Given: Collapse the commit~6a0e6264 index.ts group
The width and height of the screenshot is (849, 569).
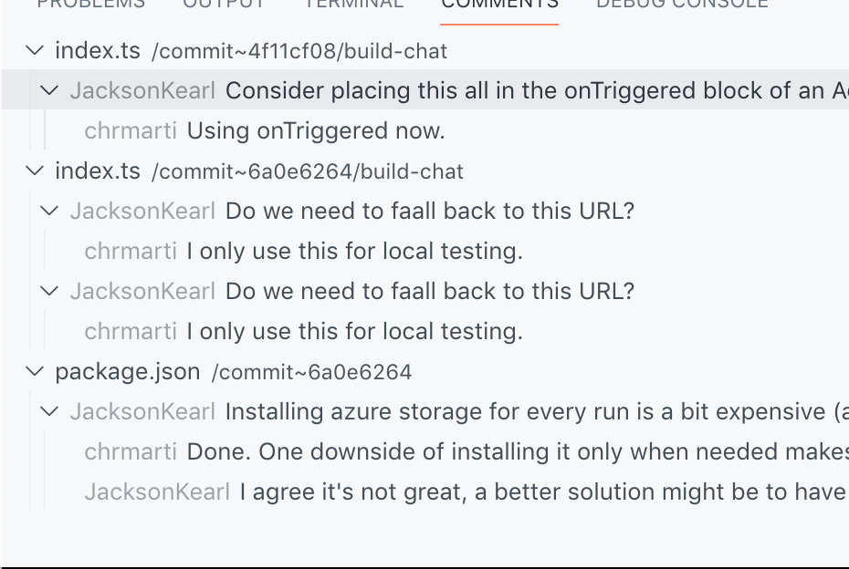Looking at the screenshot, I should [34, 171].
